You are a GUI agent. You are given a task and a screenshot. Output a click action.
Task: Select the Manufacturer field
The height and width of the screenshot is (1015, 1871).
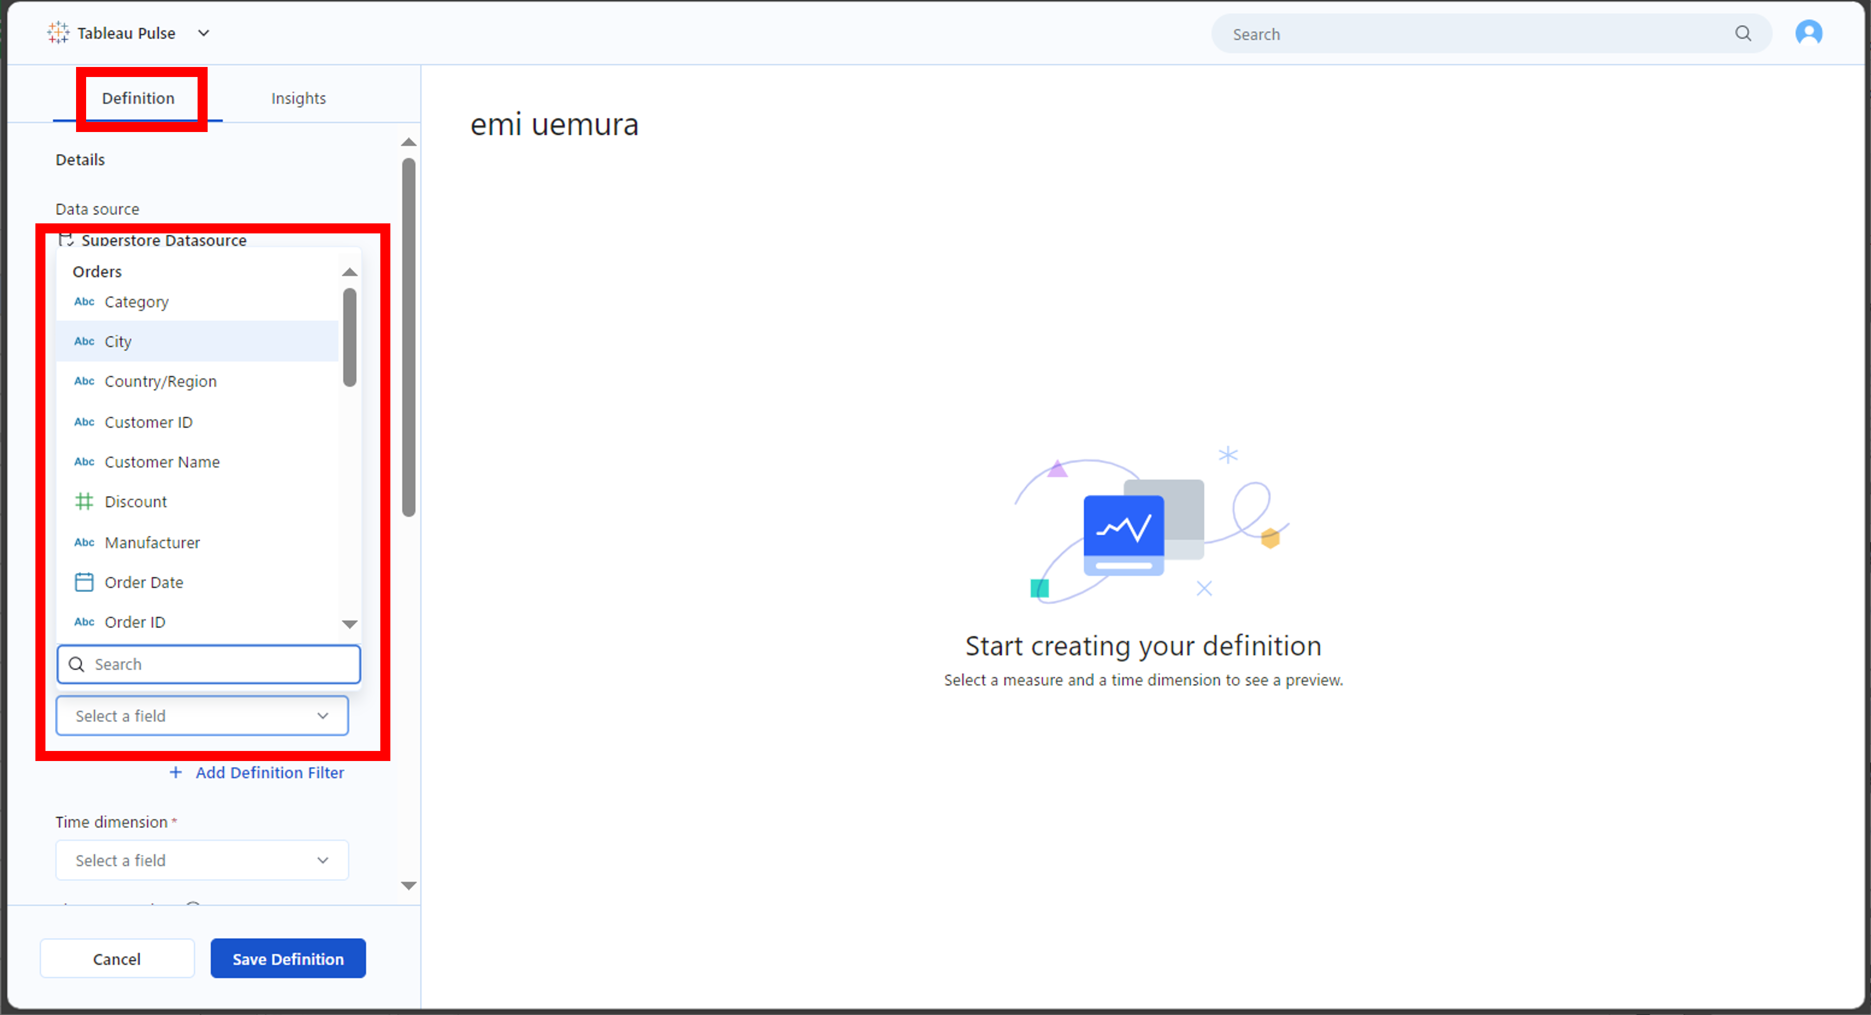[198, 542]
